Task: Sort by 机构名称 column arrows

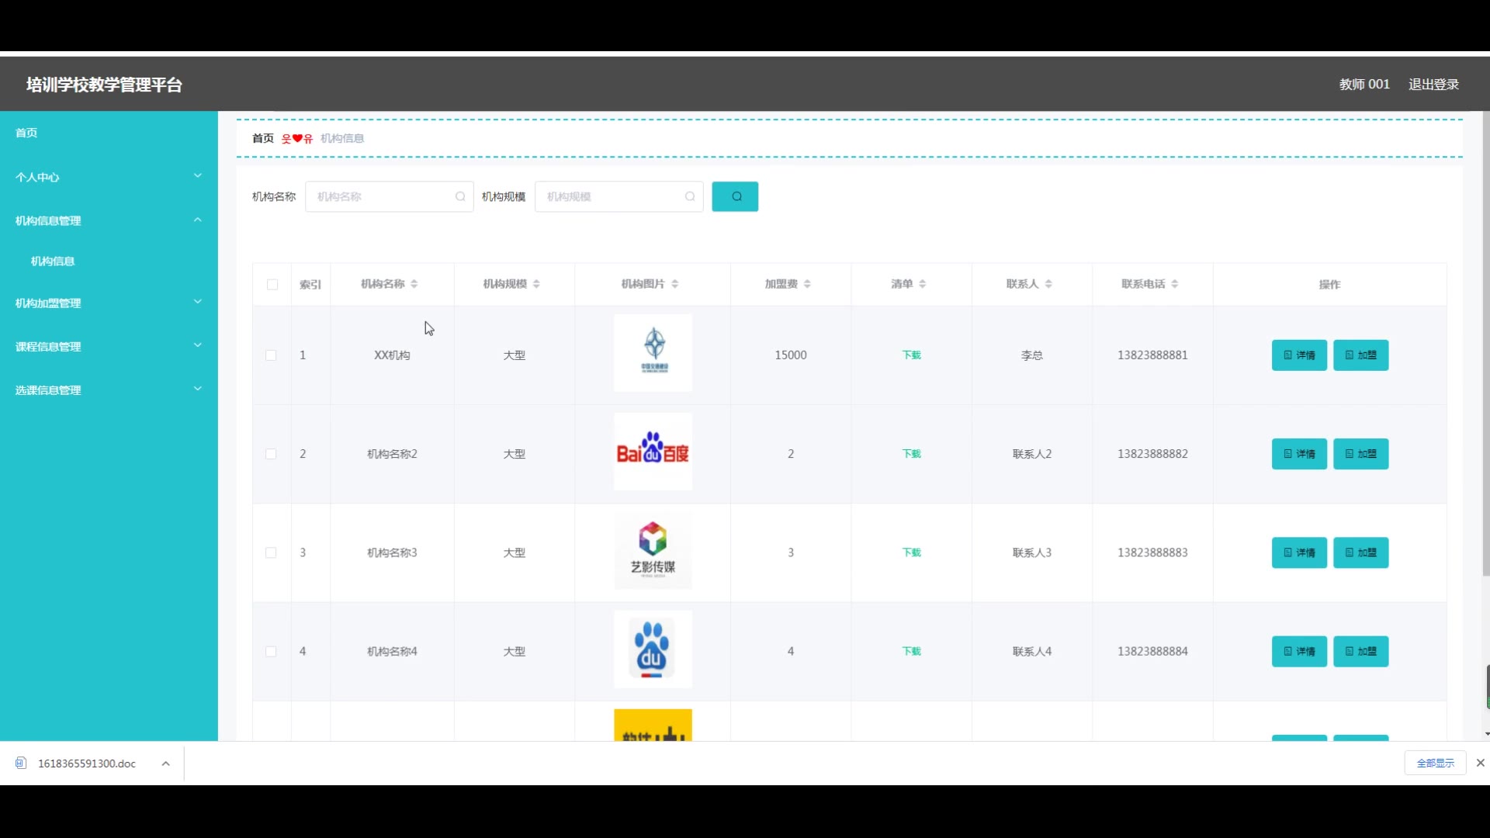Action: point(414,284)
